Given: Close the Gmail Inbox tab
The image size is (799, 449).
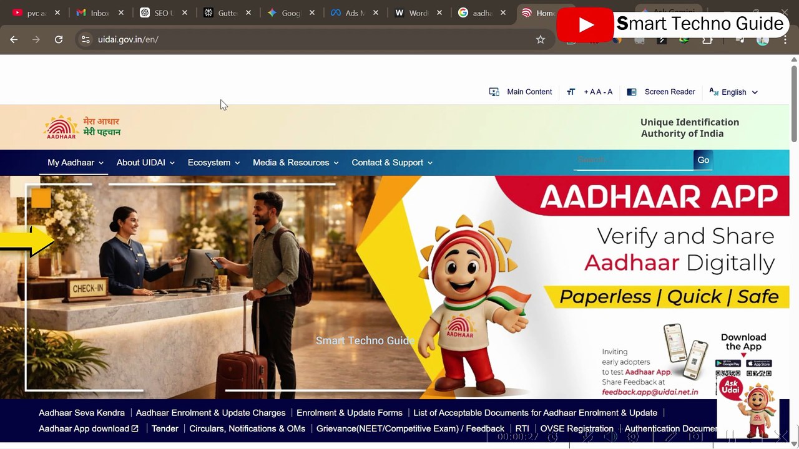Looking at the screenshot, I should pyautogui.click(x=121, y=12).
